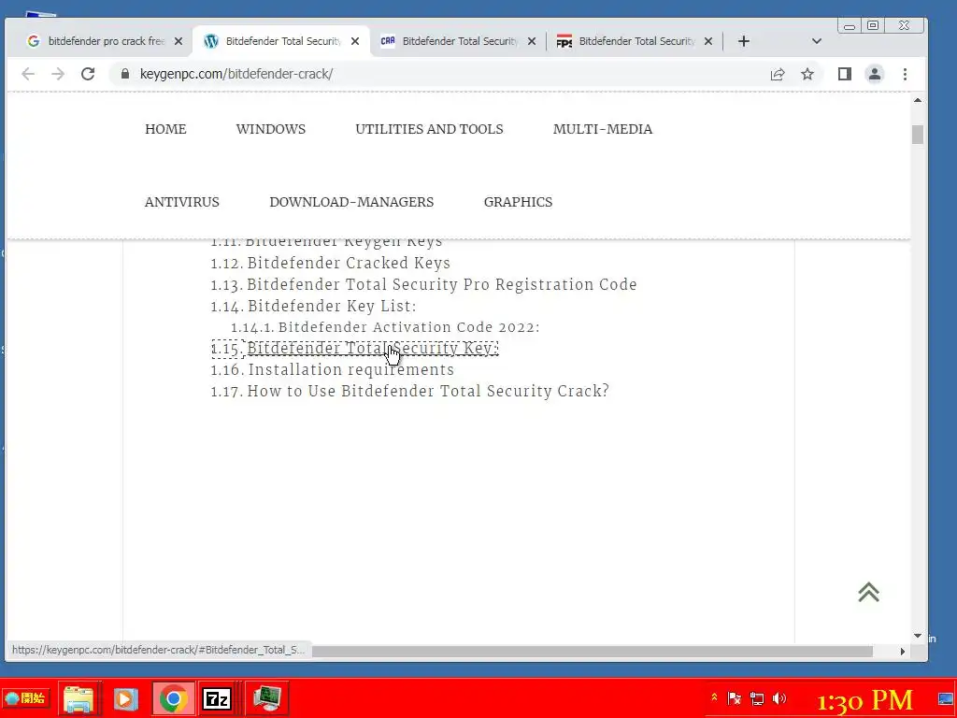Click the padlock site info icon

click(x=125, y=74)
